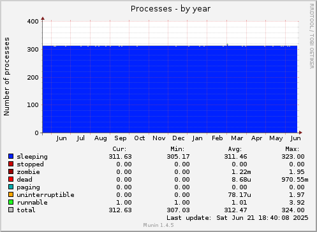Screen dimensions: 317x232
Task: Click the 'Number of processes' axis label
Action: (x=6, y=76)
